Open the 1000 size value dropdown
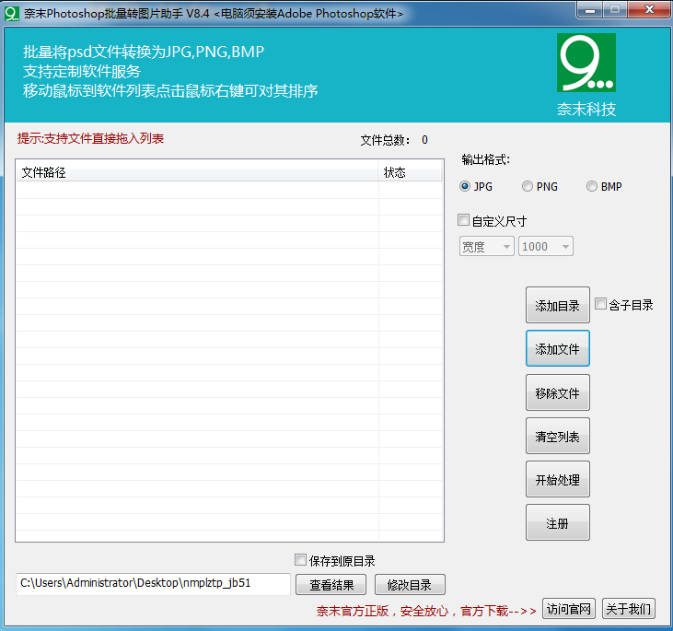Image resolution: width=673 pixels, height=631 pixels. point(546,247)
